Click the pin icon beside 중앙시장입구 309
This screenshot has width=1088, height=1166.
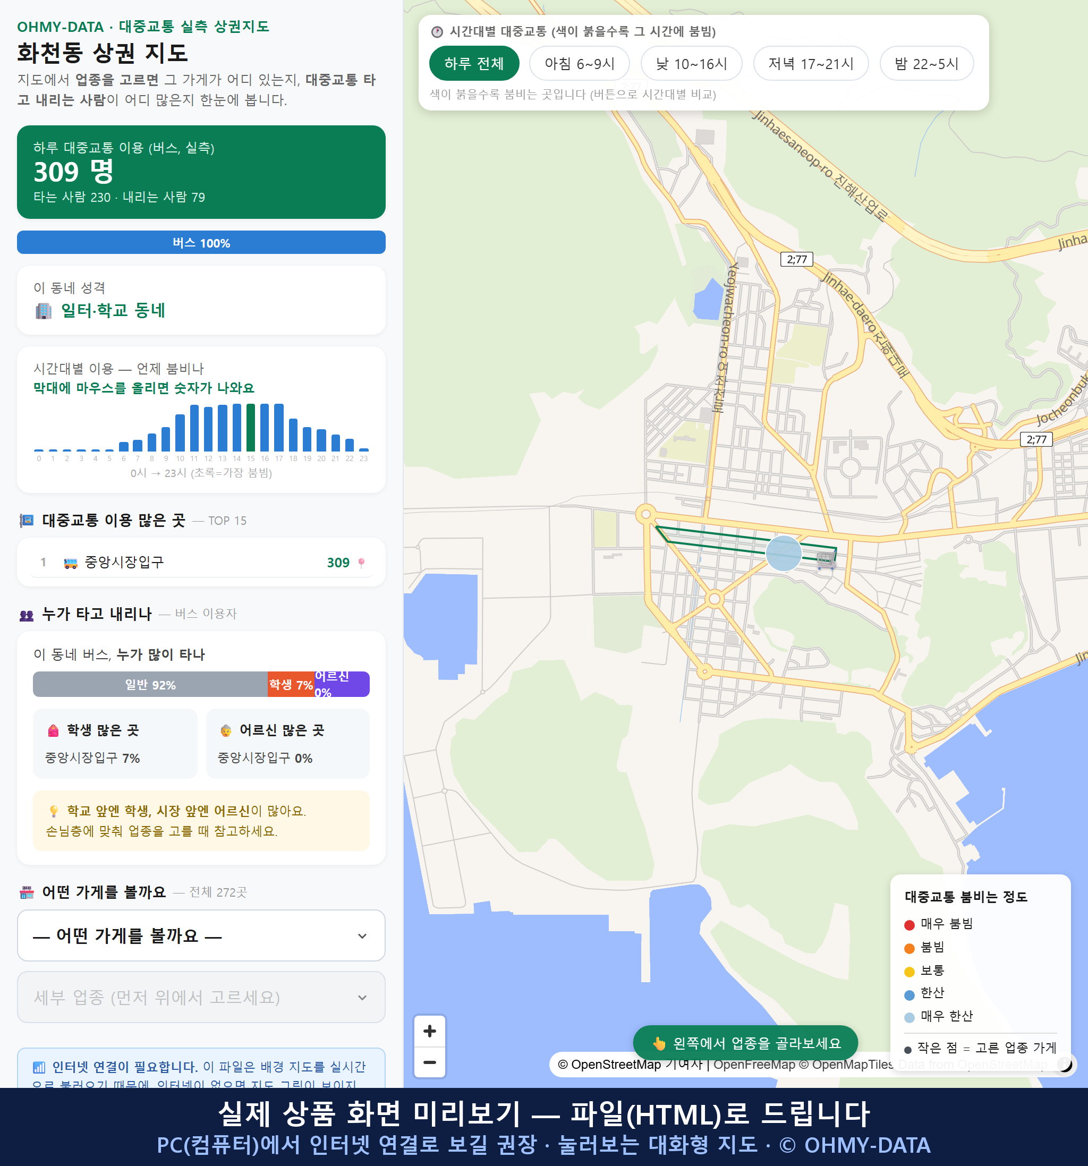tap(361, 563)
